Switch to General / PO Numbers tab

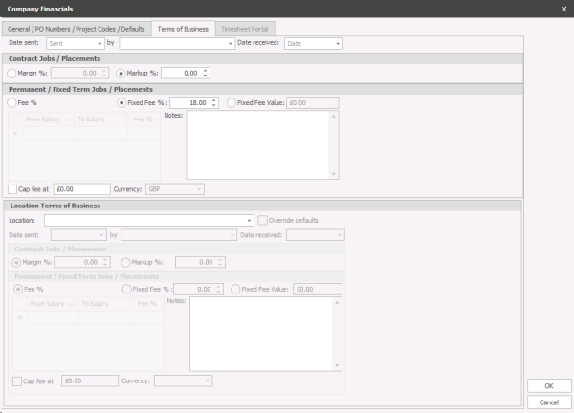pos(78,29)
